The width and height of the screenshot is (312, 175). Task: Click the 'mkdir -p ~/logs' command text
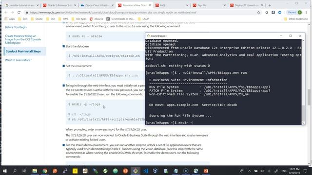coord(84,104)
